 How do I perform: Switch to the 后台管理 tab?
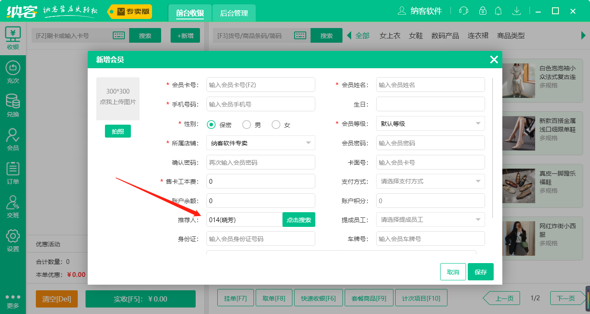(x=234, y=13)
